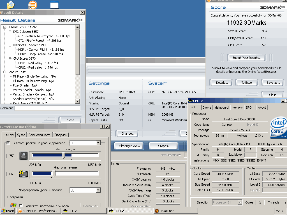Open the 3D mode dropdown beside overclocking checkbox

[x=98, y=143]
